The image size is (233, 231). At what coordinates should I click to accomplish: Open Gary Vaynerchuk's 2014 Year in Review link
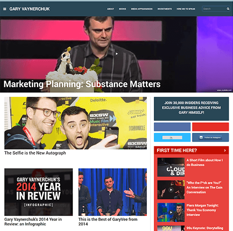click(x=33, y=222)
